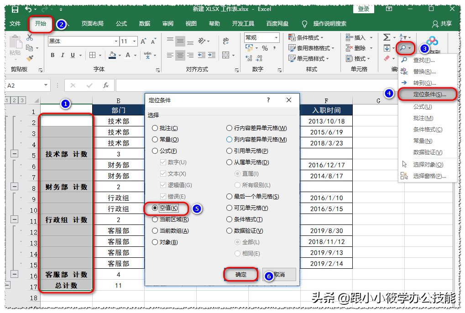
Task: Click the Borders icon
Action: [x=93, y=55]
